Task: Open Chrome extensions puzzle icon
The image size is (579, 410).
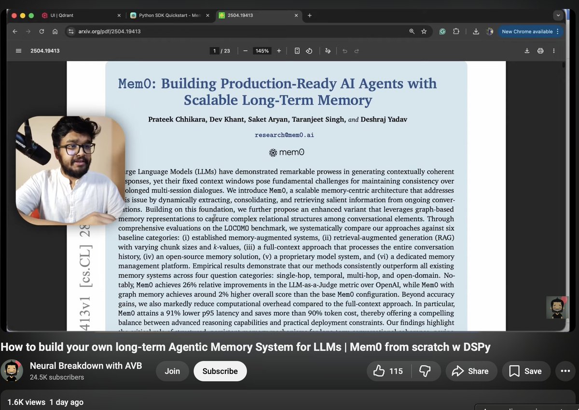Action: [456, 31]
